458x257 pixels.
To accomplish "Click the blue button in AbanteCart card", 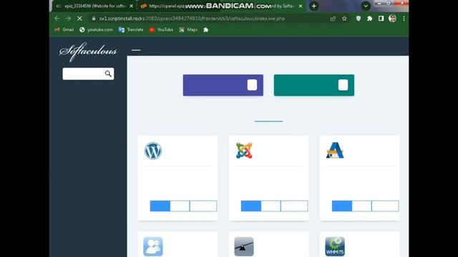I will coord(342,206).
